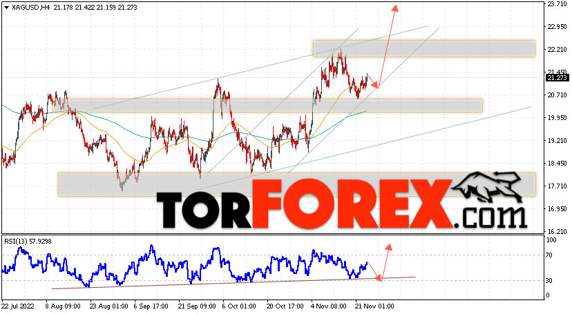The image size is (572, 314).
Task: Click date label 4 Nov 08:00
Action: point(328,306)
